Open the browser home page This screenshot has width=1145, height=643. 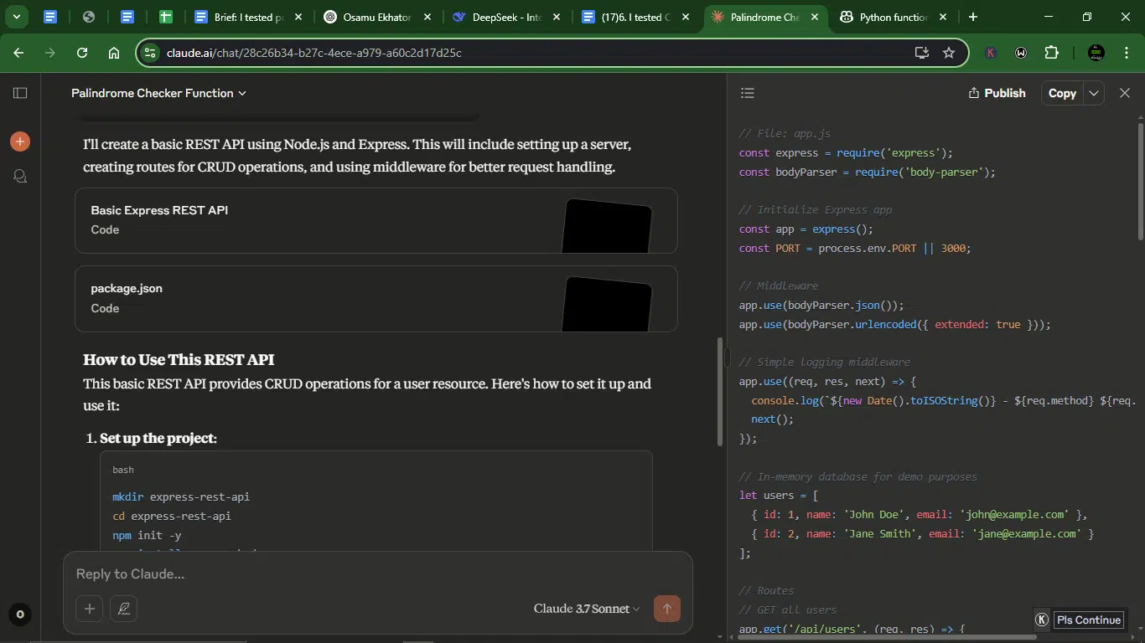tap(114, 53)
